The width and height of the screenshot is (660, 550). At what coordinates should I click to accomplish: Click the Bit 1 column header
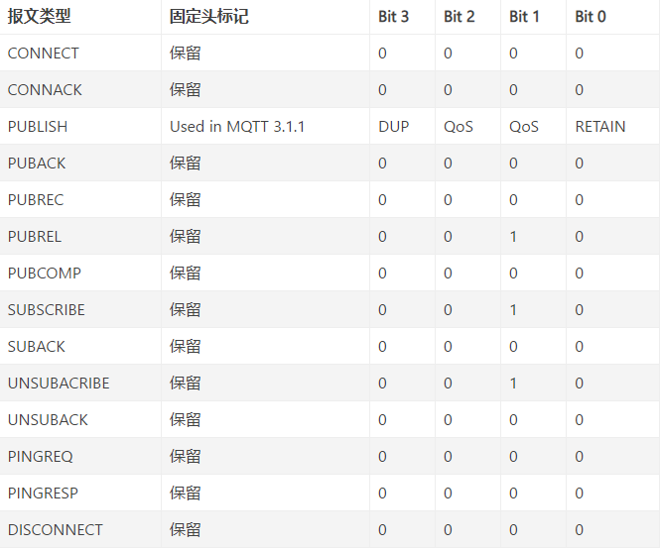click(x=524, y=17)
